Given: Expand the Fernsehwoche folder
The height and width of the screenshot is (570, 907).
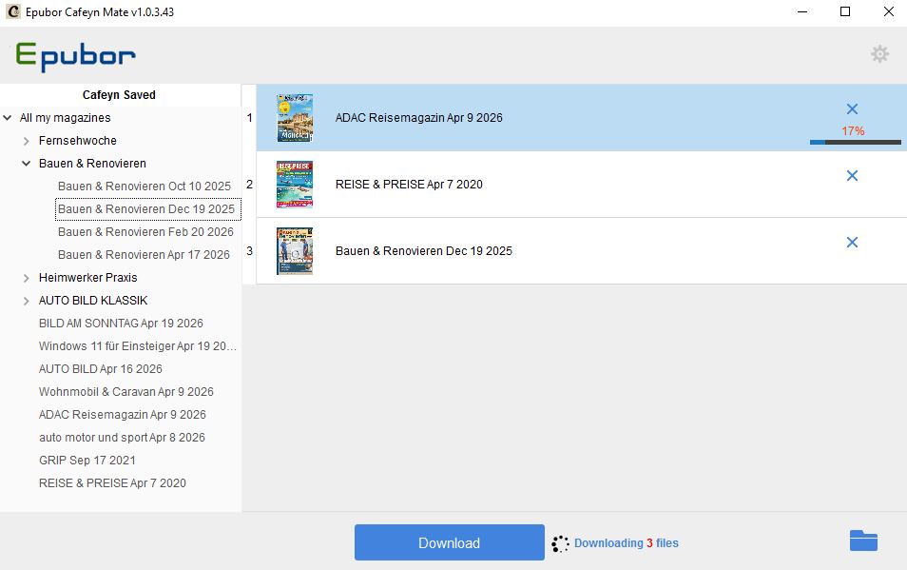Looking at the screenshot, I should click(x=27, y=141).
